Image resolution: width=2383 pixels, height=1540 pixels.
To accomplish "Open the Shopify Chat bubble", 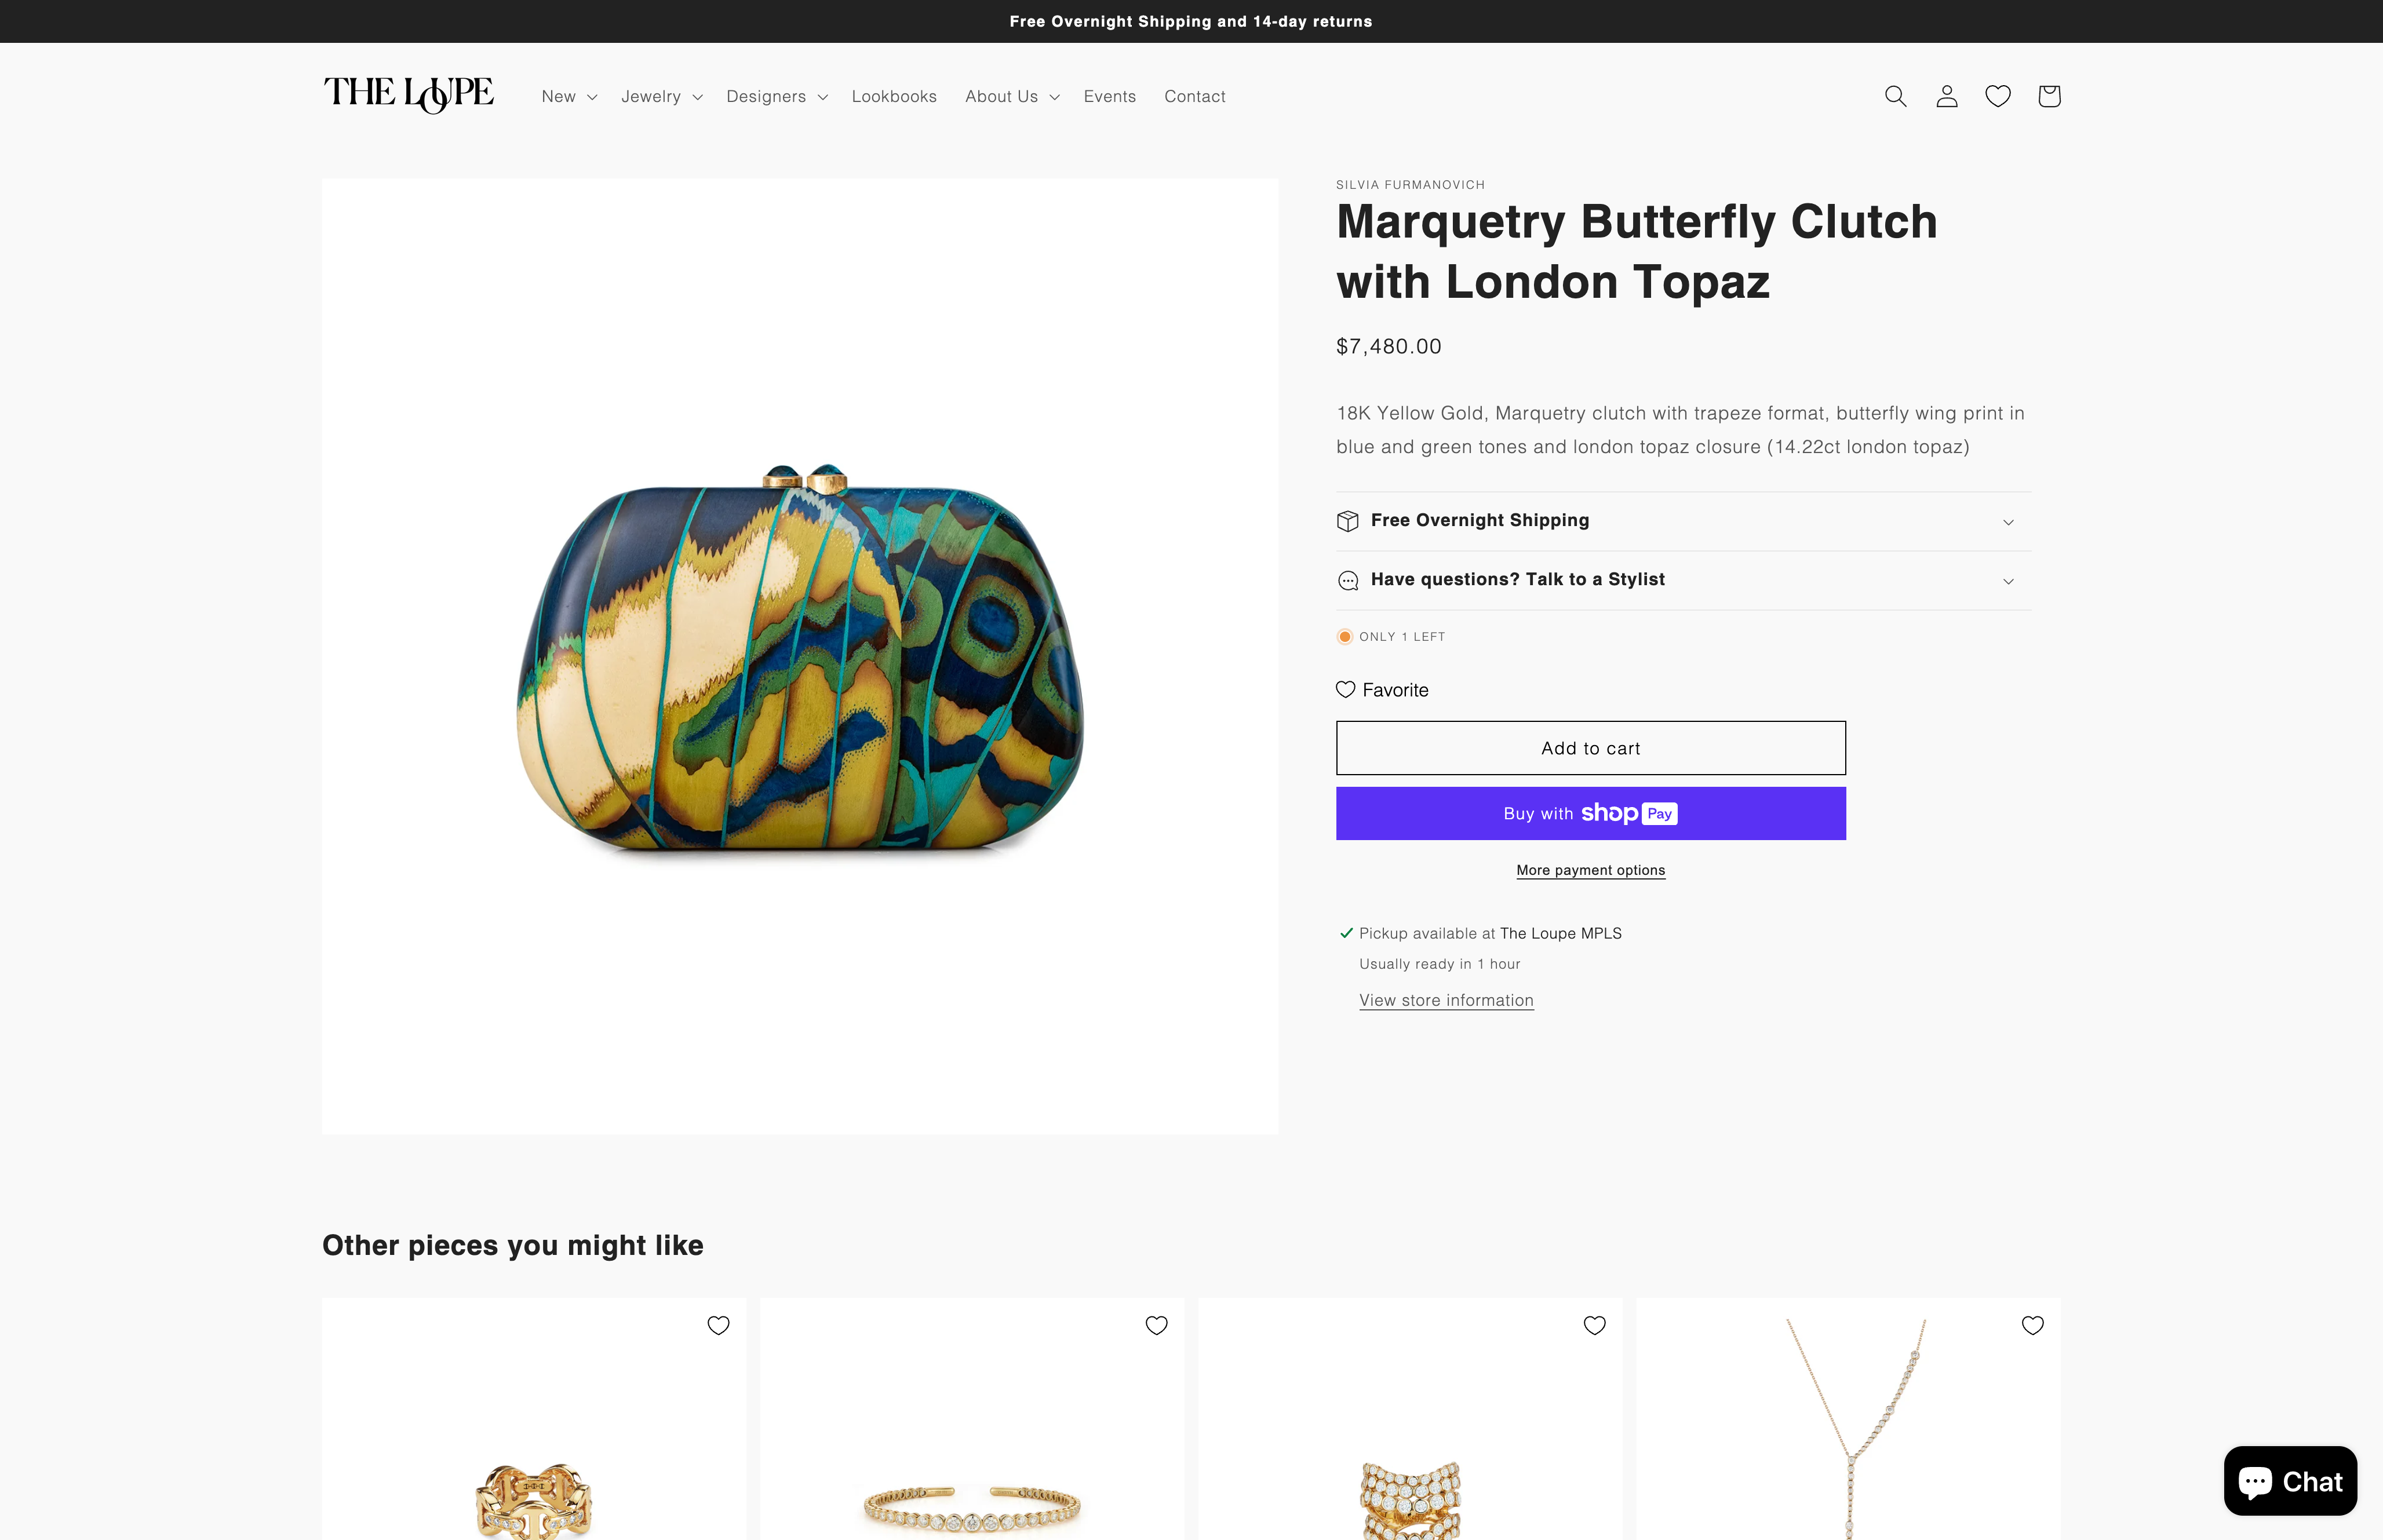I will [2290, 1481].
